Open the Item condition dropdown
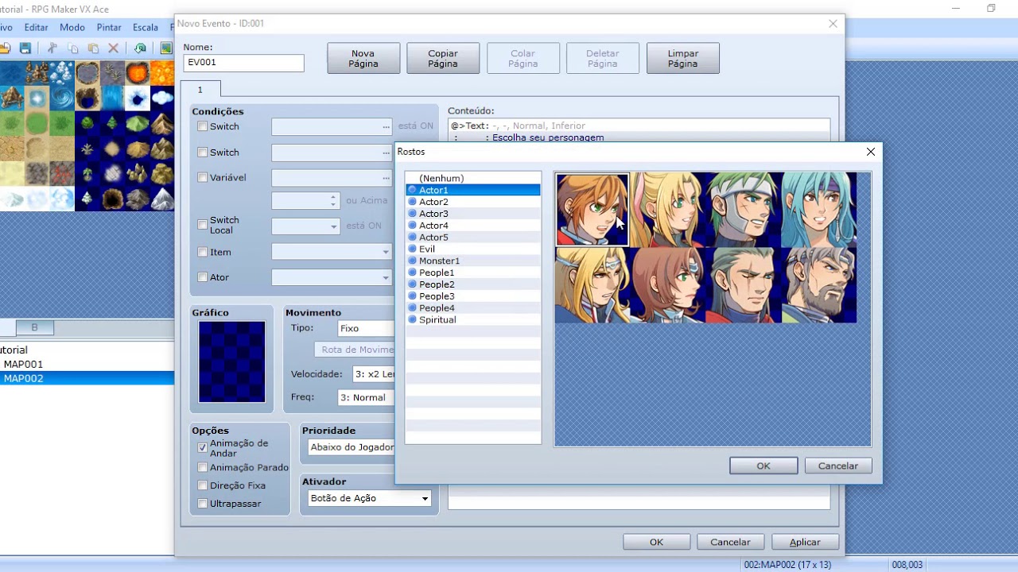Screen dimensions: 1018x572 pyautogui.click(x=332, y=252)
